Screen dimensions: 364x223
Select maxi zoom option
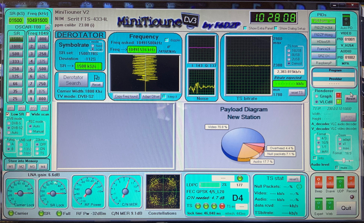pyautogui.click(x=340, y=148)
